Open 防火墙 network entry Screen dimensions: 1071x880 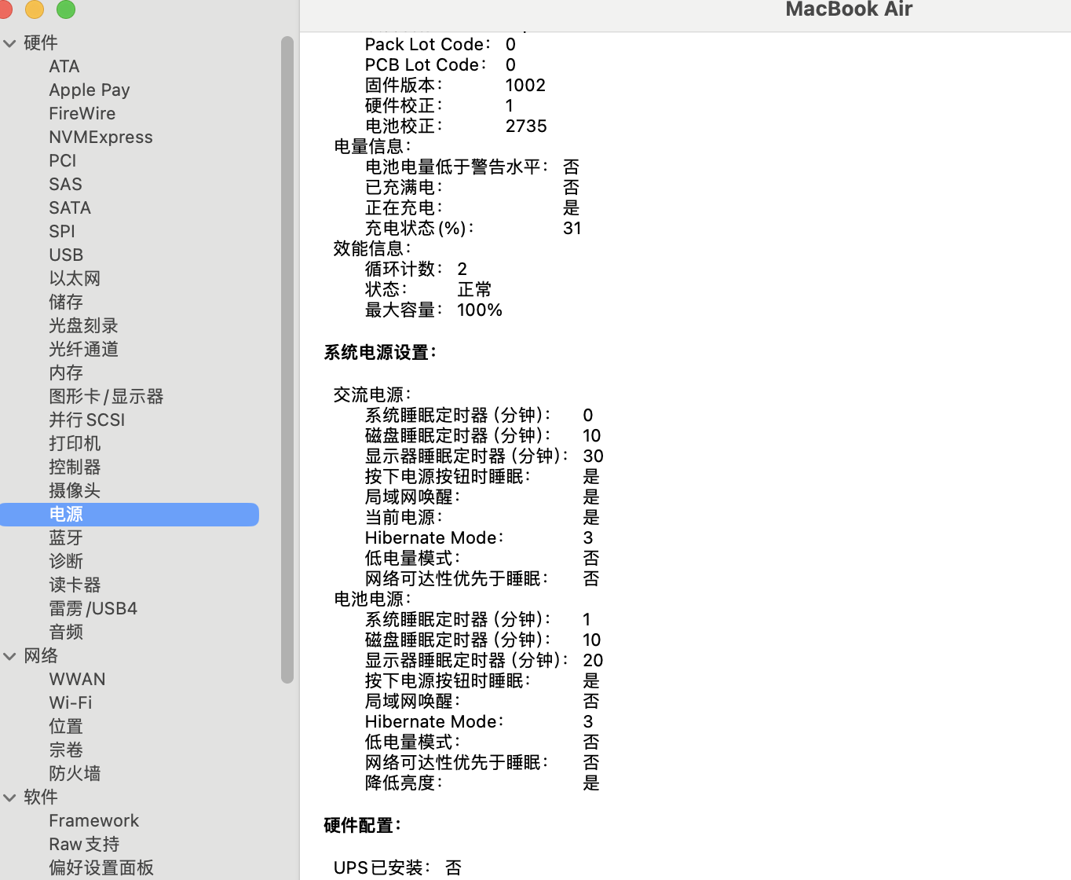[x=75, y=774]
